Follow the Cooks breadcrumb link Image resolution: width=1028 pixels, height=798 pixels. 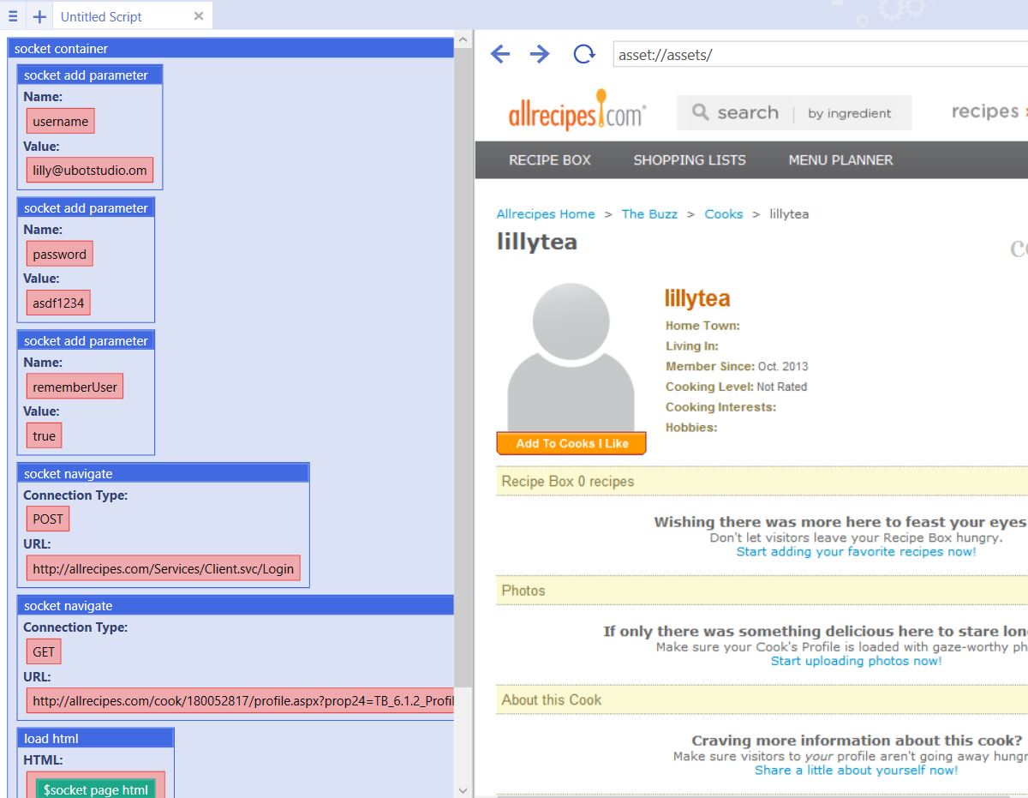click(x=724, y=214)
